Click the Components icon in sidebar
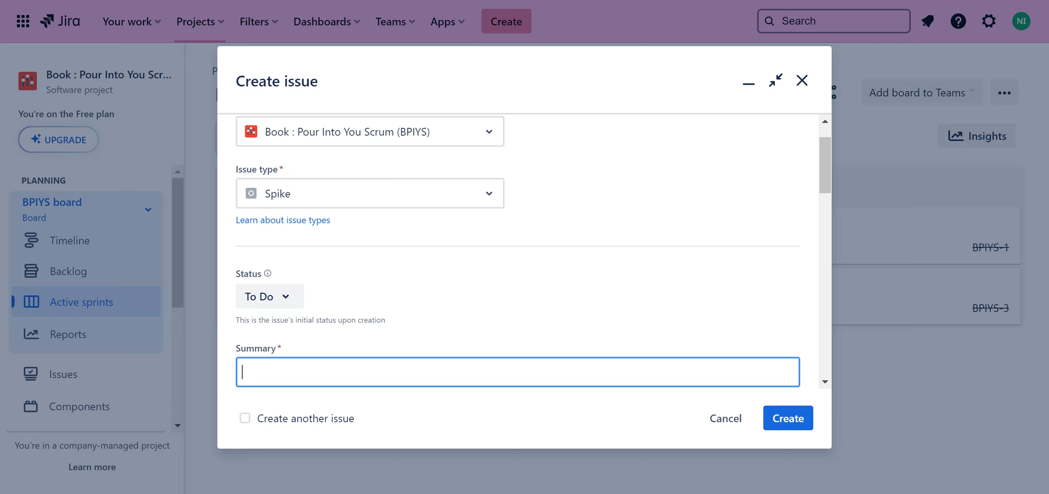This screenshot has width=1049, height=494. pyautogui.click(x=31, y=406)
